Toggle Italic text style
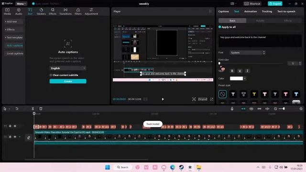This screenshot has width=306, height=172. [247, 71]
